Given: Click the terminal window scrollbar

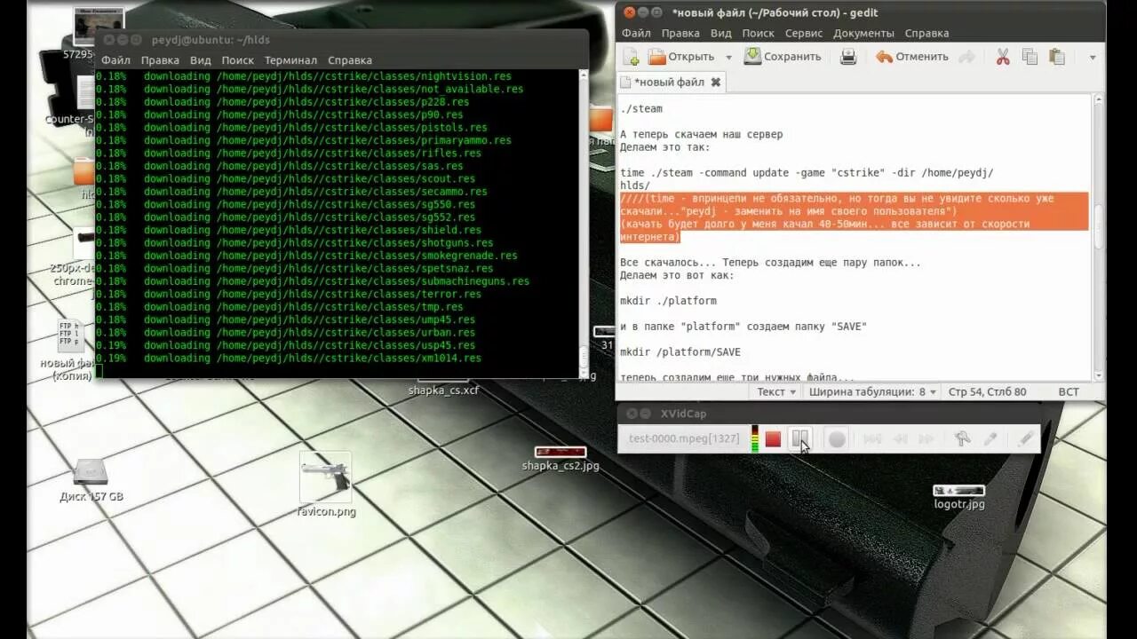Looking at the screenshot, I should [584, 222].
